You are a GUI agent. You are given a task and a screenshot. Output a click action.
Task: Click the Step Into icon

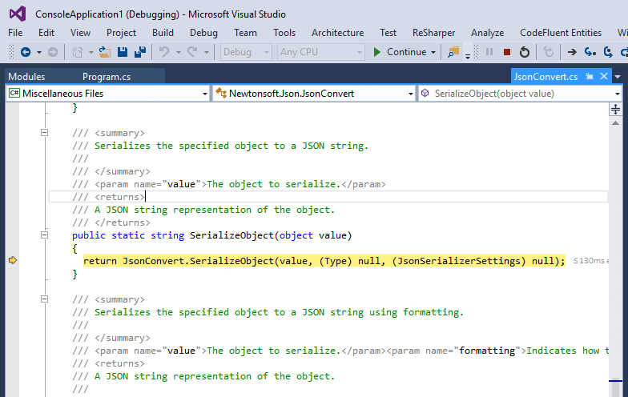pyautogui.click(x=590, y=52)
